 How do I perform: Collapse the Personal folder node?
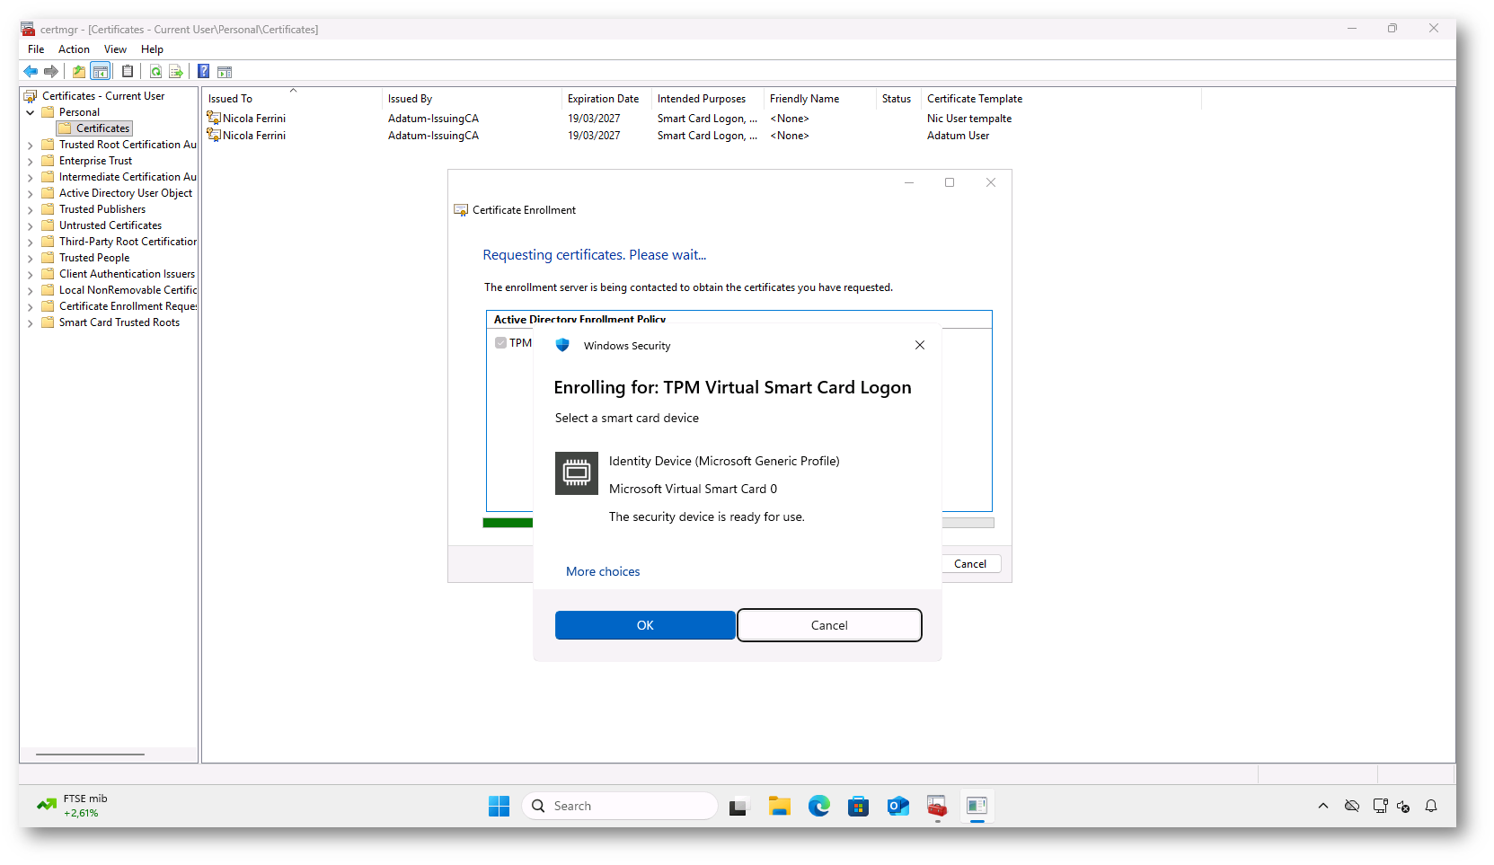pos(31,112)
